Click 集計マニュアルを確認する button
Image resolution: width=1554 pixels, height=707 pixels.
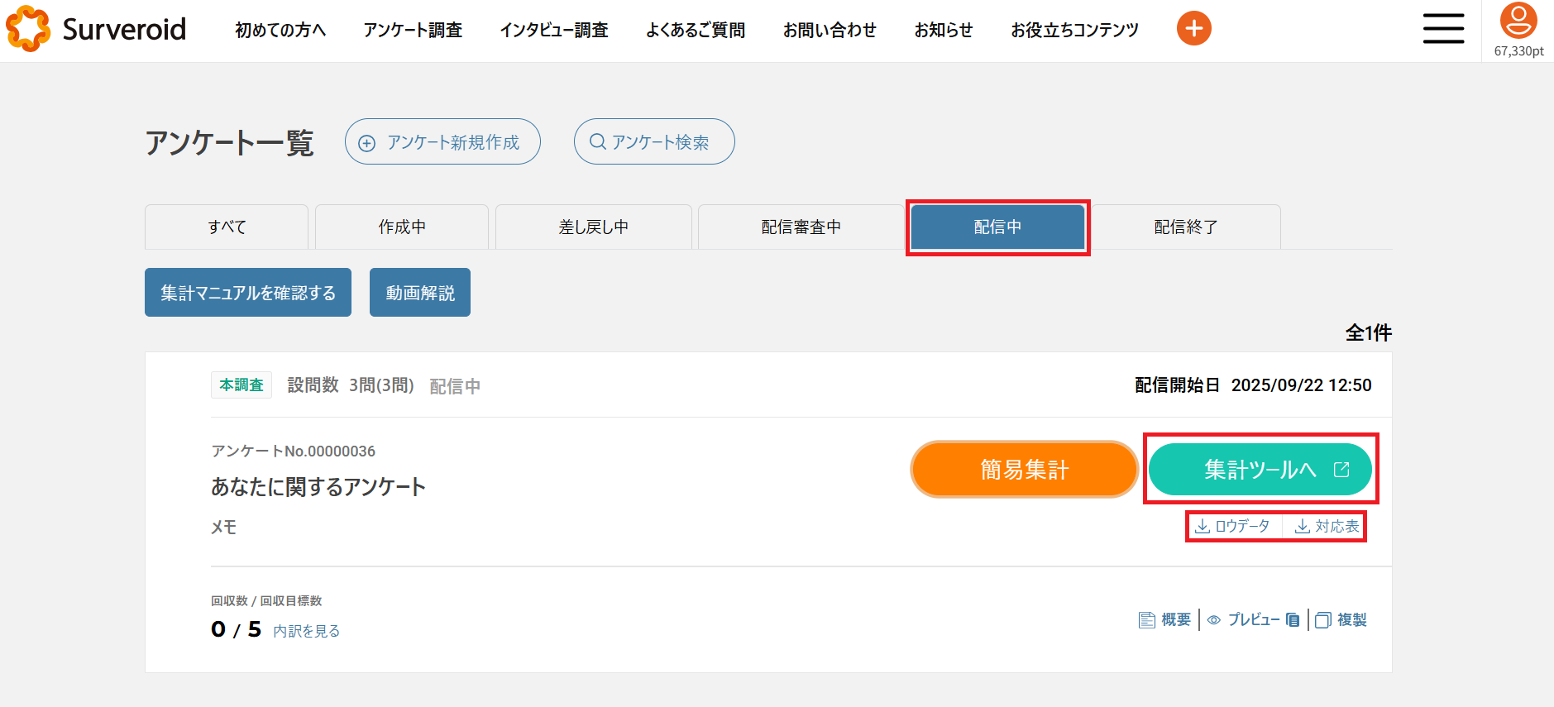point(248,293)
